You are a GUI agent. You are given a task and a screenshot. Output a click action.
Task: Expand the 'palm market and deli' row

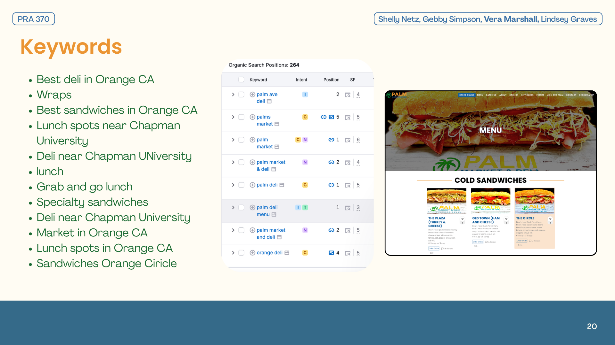[233, 230]
